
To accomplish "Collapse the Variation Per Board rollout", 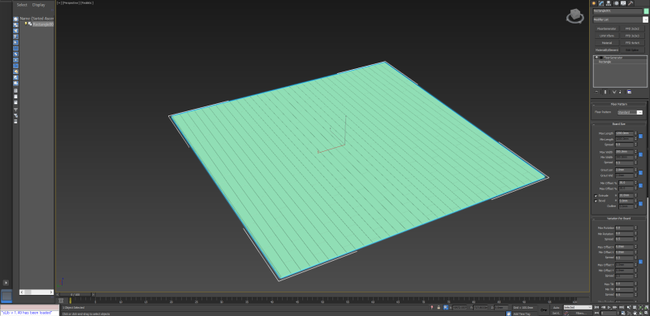I will click(x=618, y=219).
